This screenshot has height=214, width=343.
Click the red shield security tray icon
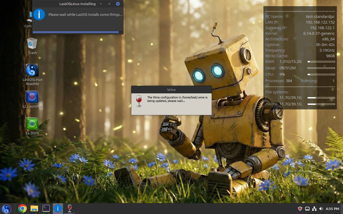click(x=300, y=209)
